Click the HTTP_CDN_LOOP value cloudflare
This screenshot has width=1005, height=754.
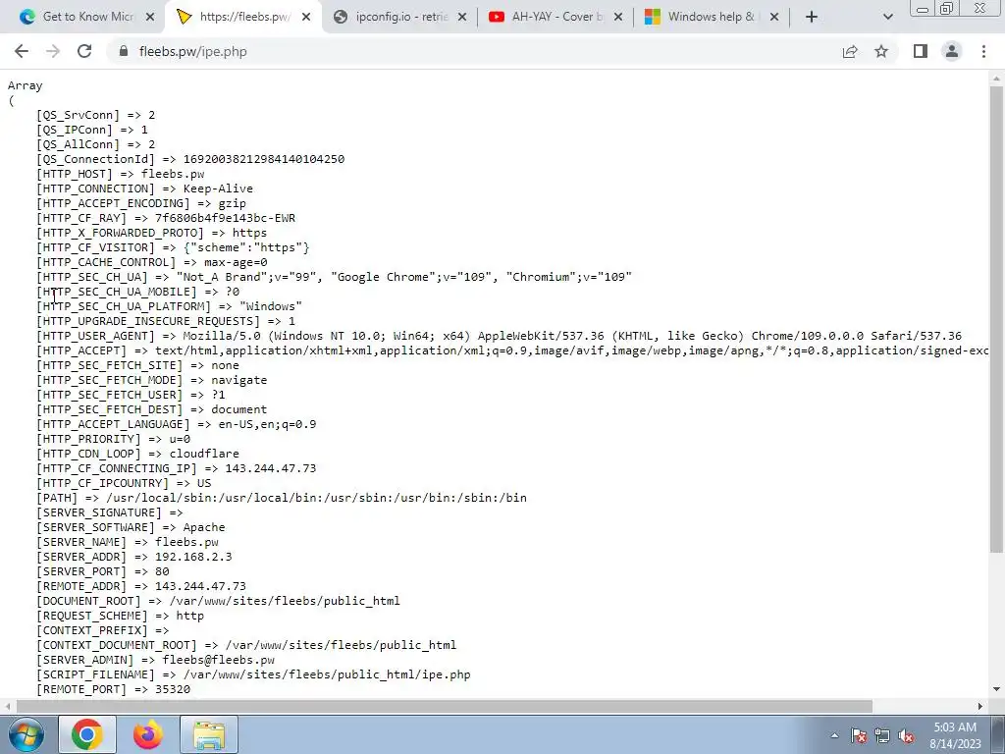tap(204, 454)
